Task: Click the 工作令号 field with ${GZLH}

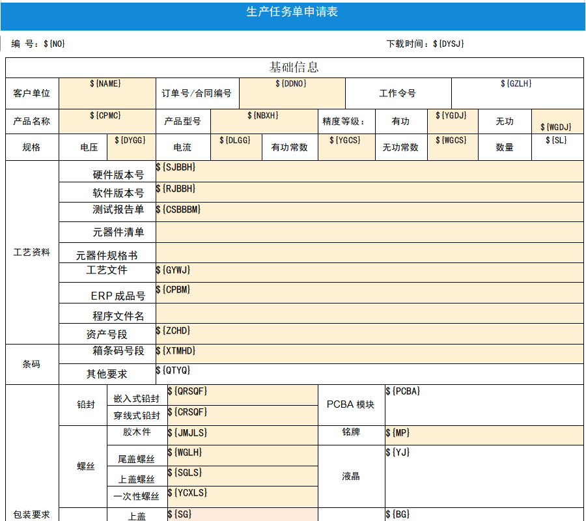Action: (x=517, y=93)
